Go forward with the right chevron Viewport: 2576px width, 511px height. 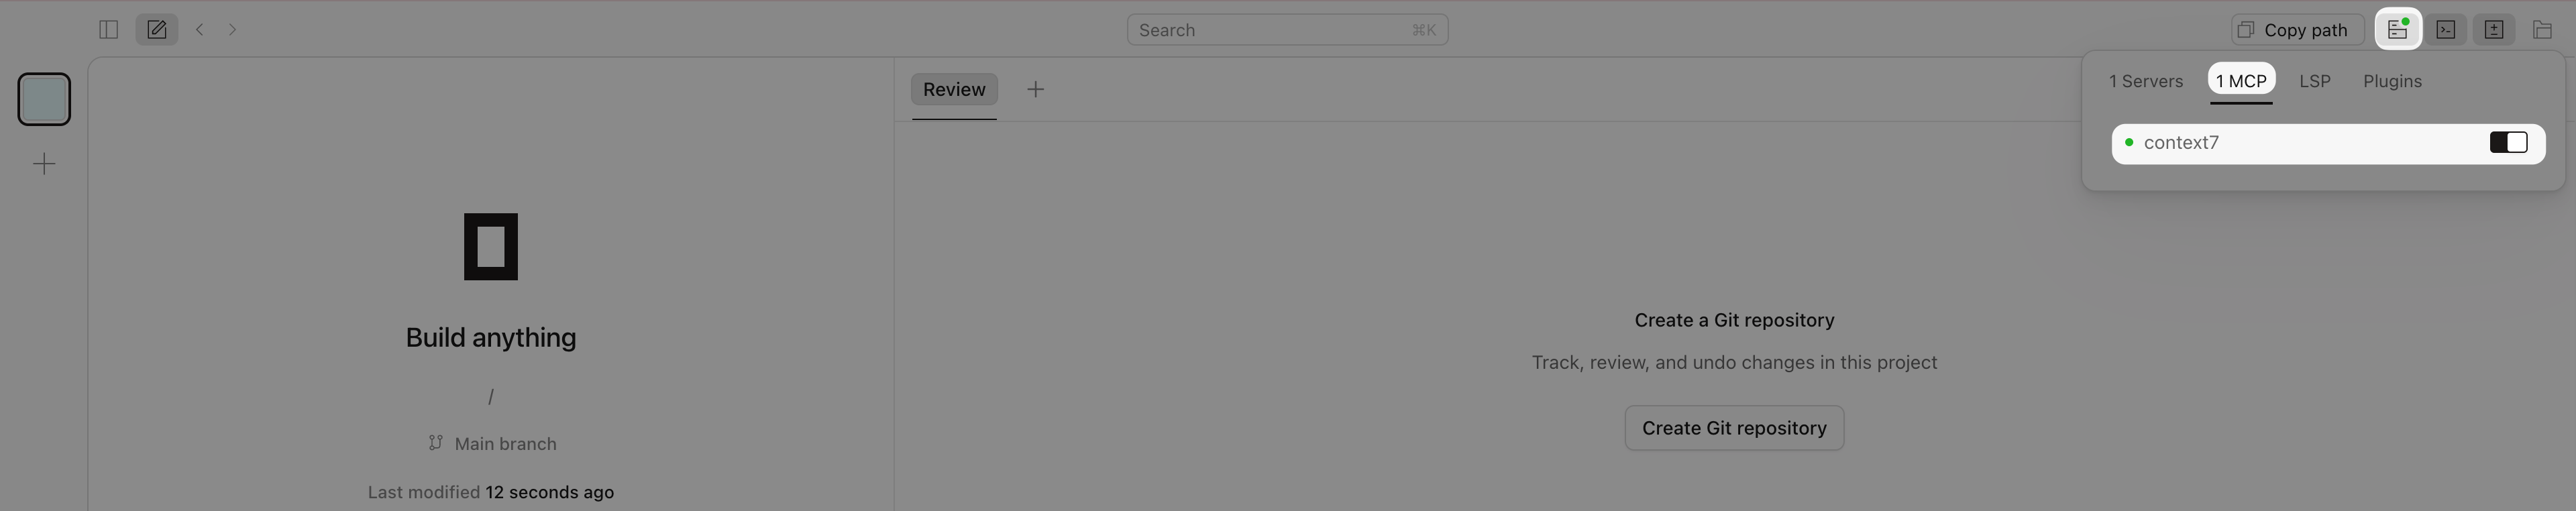(233, 30)
